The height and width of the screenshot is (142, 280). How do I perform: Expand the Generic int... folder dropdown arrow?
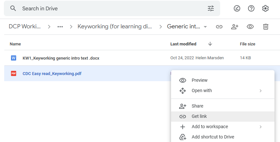205,27
